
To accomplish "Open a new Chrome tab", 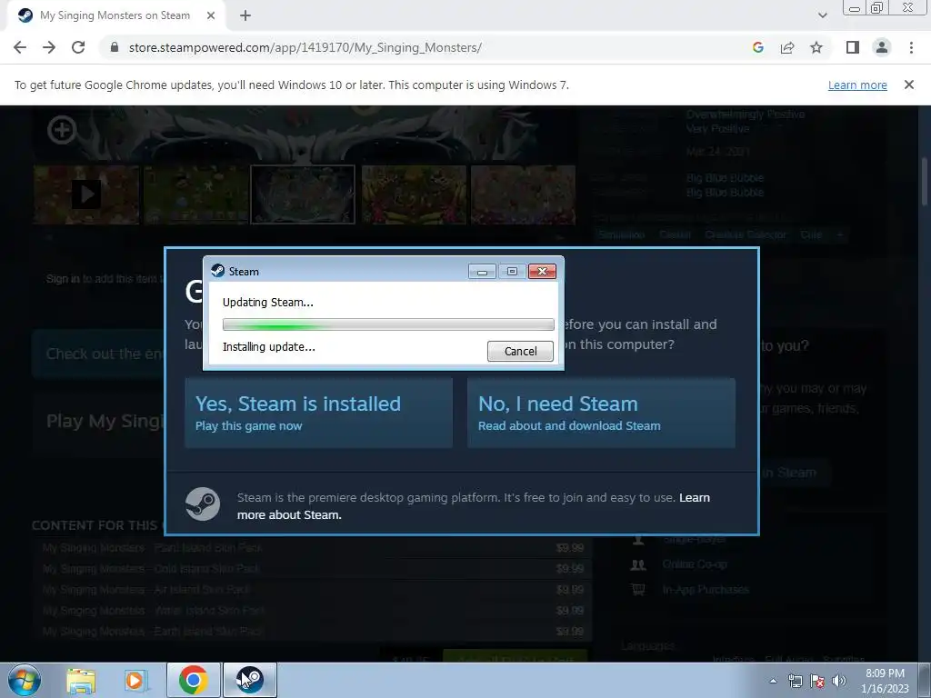I will point(245,15).
